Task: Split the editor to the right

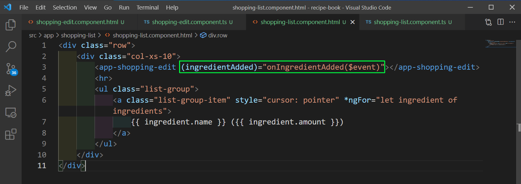Action: coord(501,22)
